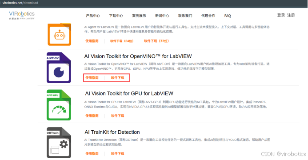This screenshot has width=308, height=160.
Task: Click the green AIVT-GPU gauge icon
Action: click(59, 105)
